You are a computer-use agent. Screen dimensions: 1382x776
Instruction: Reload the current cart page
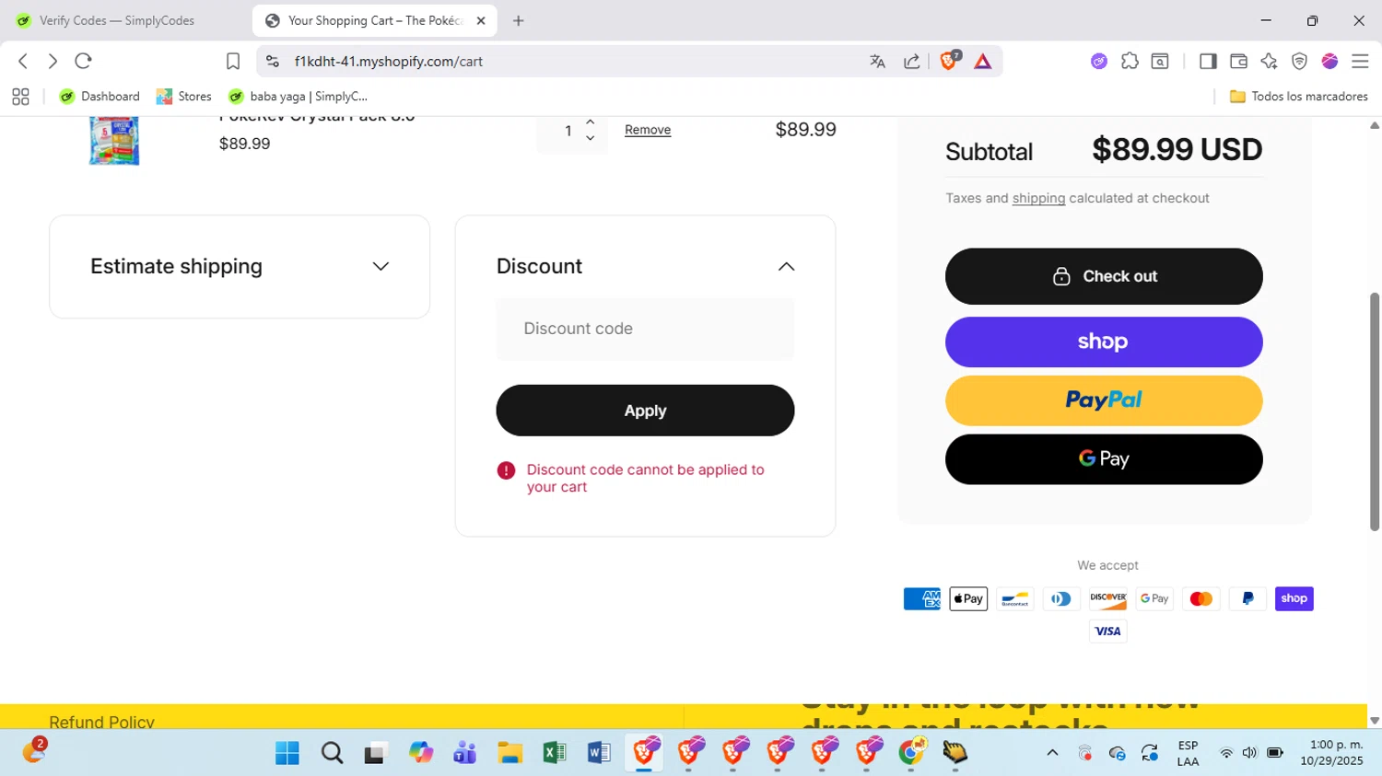tap(83, 62)
